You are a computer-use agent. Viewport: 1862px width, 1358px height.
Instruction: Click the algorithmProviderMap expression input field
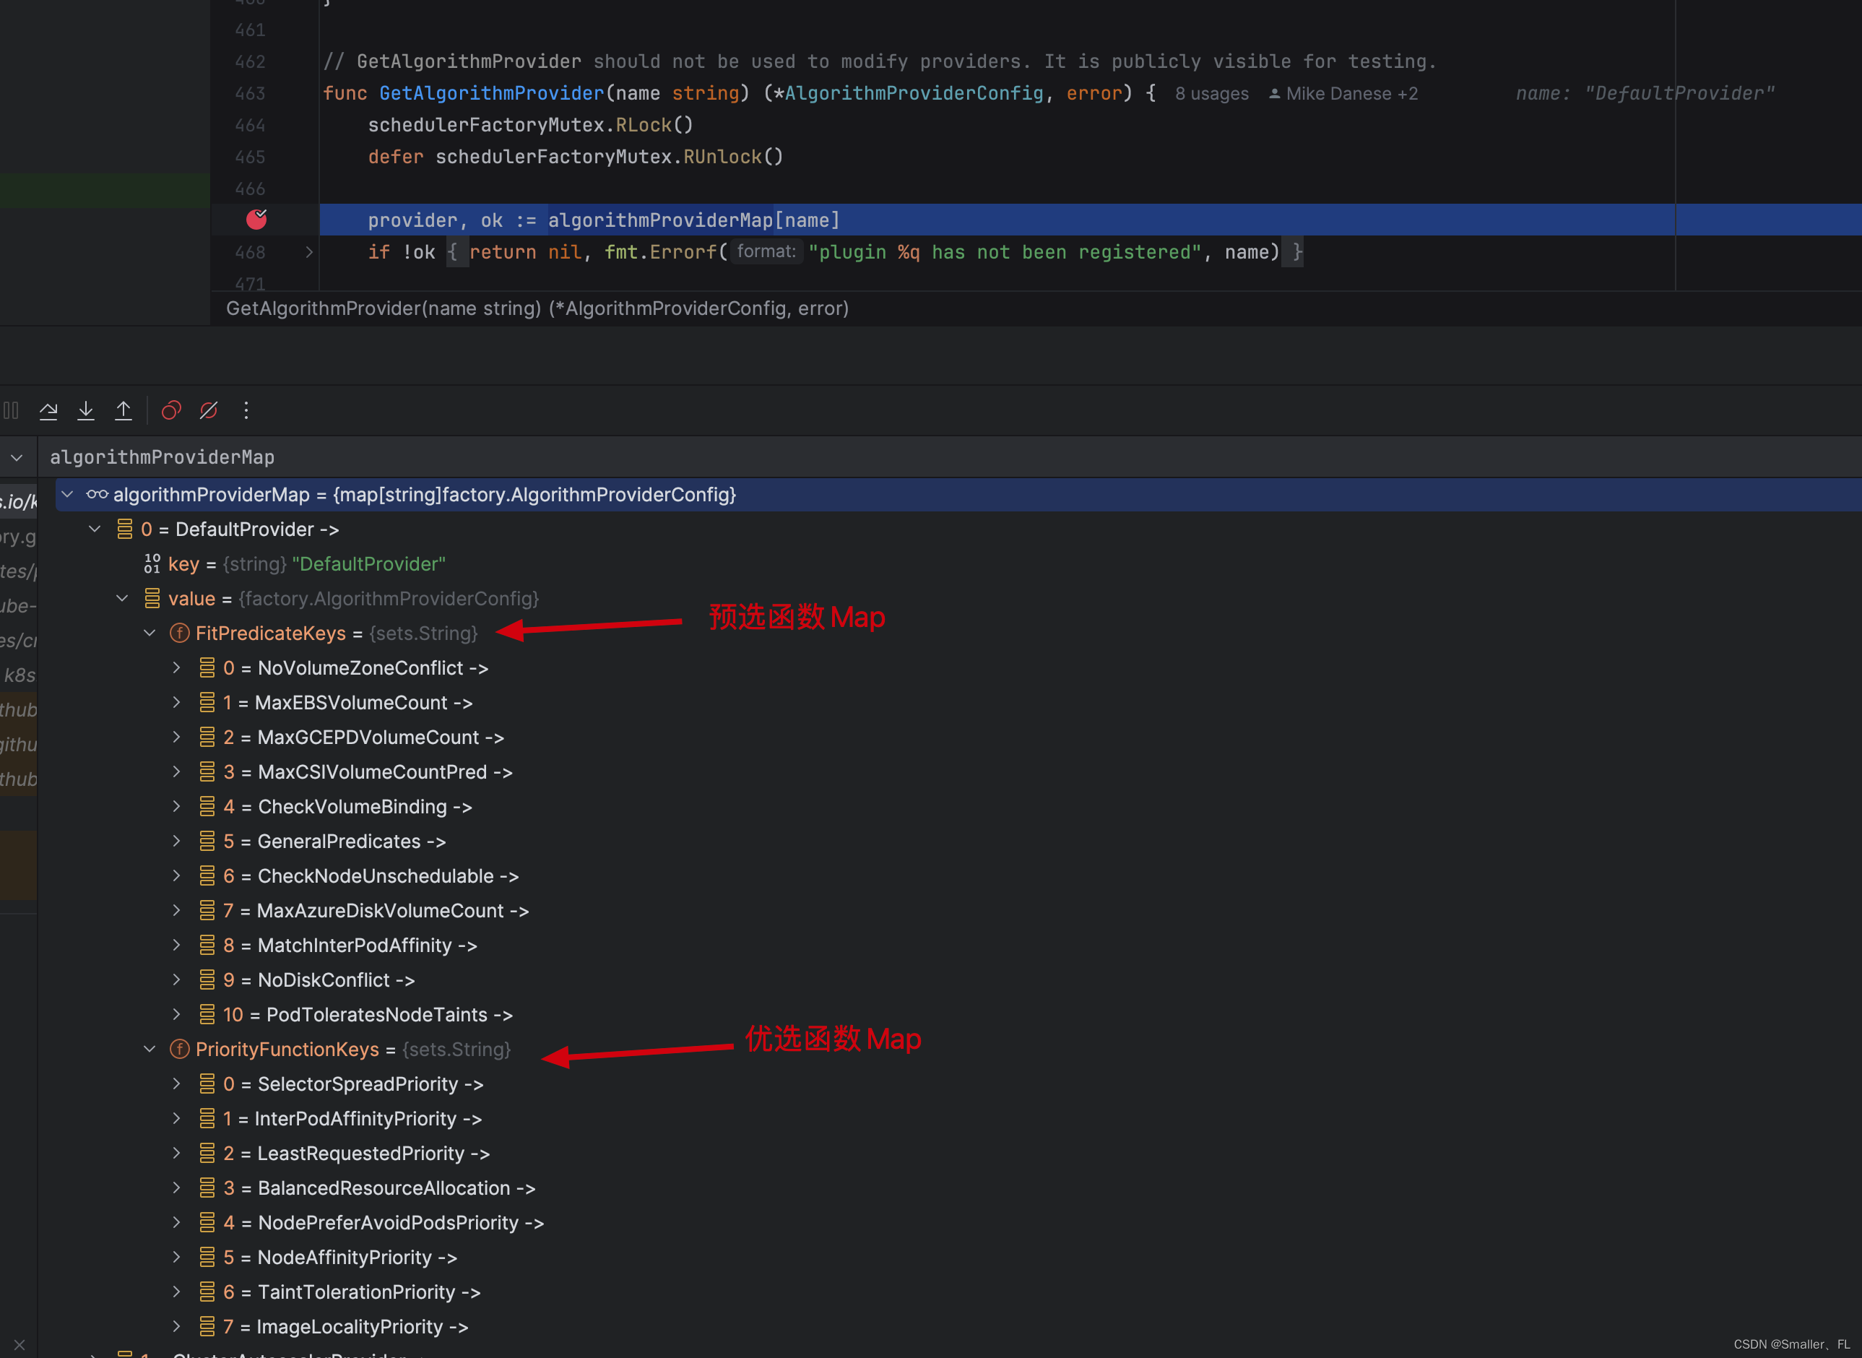949,457
